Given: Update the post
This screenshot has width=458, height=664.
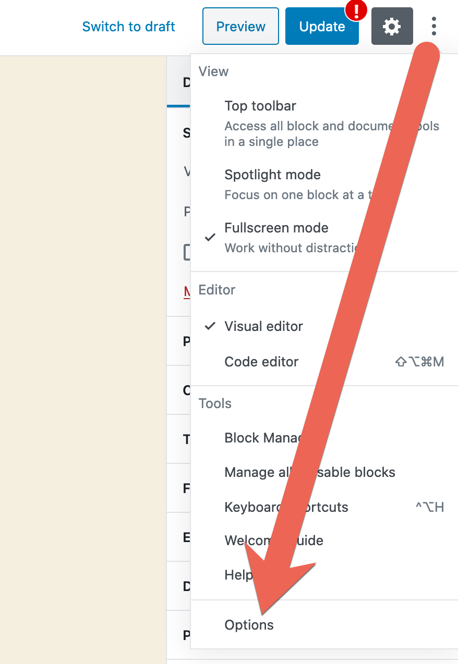Looking at the screenshot, I should point(322,26).
